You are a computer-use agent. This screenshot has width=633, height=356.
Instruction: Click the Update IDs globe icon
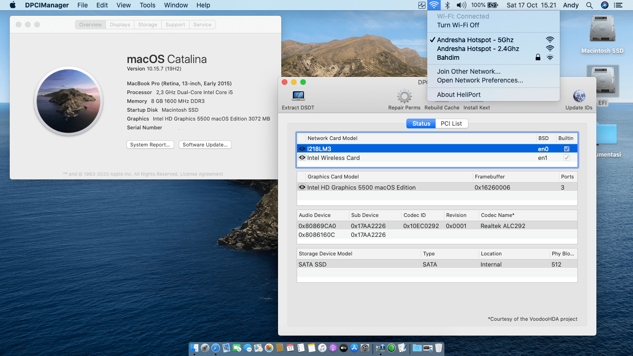[x=578, y=97]
